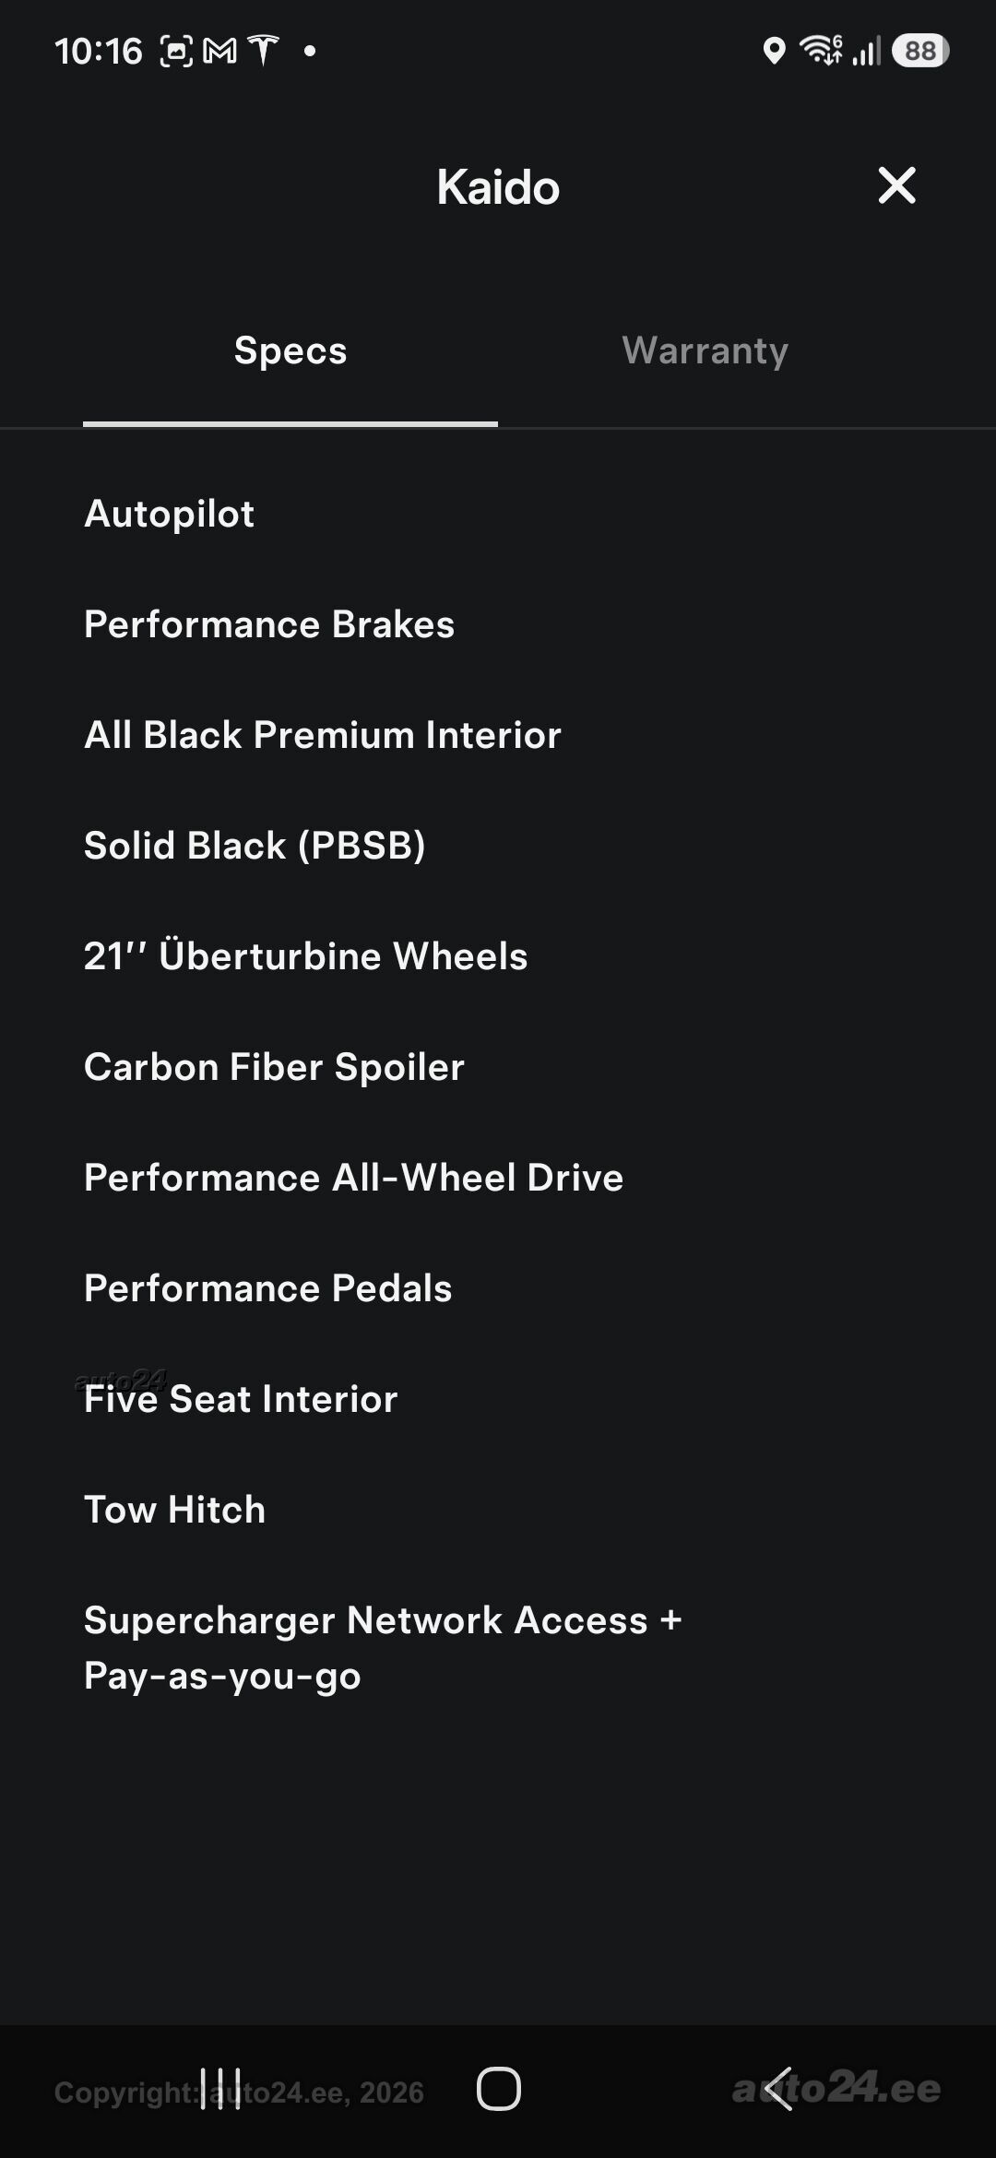Image resolution: width=996 pixels, height=2158 pixels.
Task: Select the Specs tab
Action: (290, 350)
